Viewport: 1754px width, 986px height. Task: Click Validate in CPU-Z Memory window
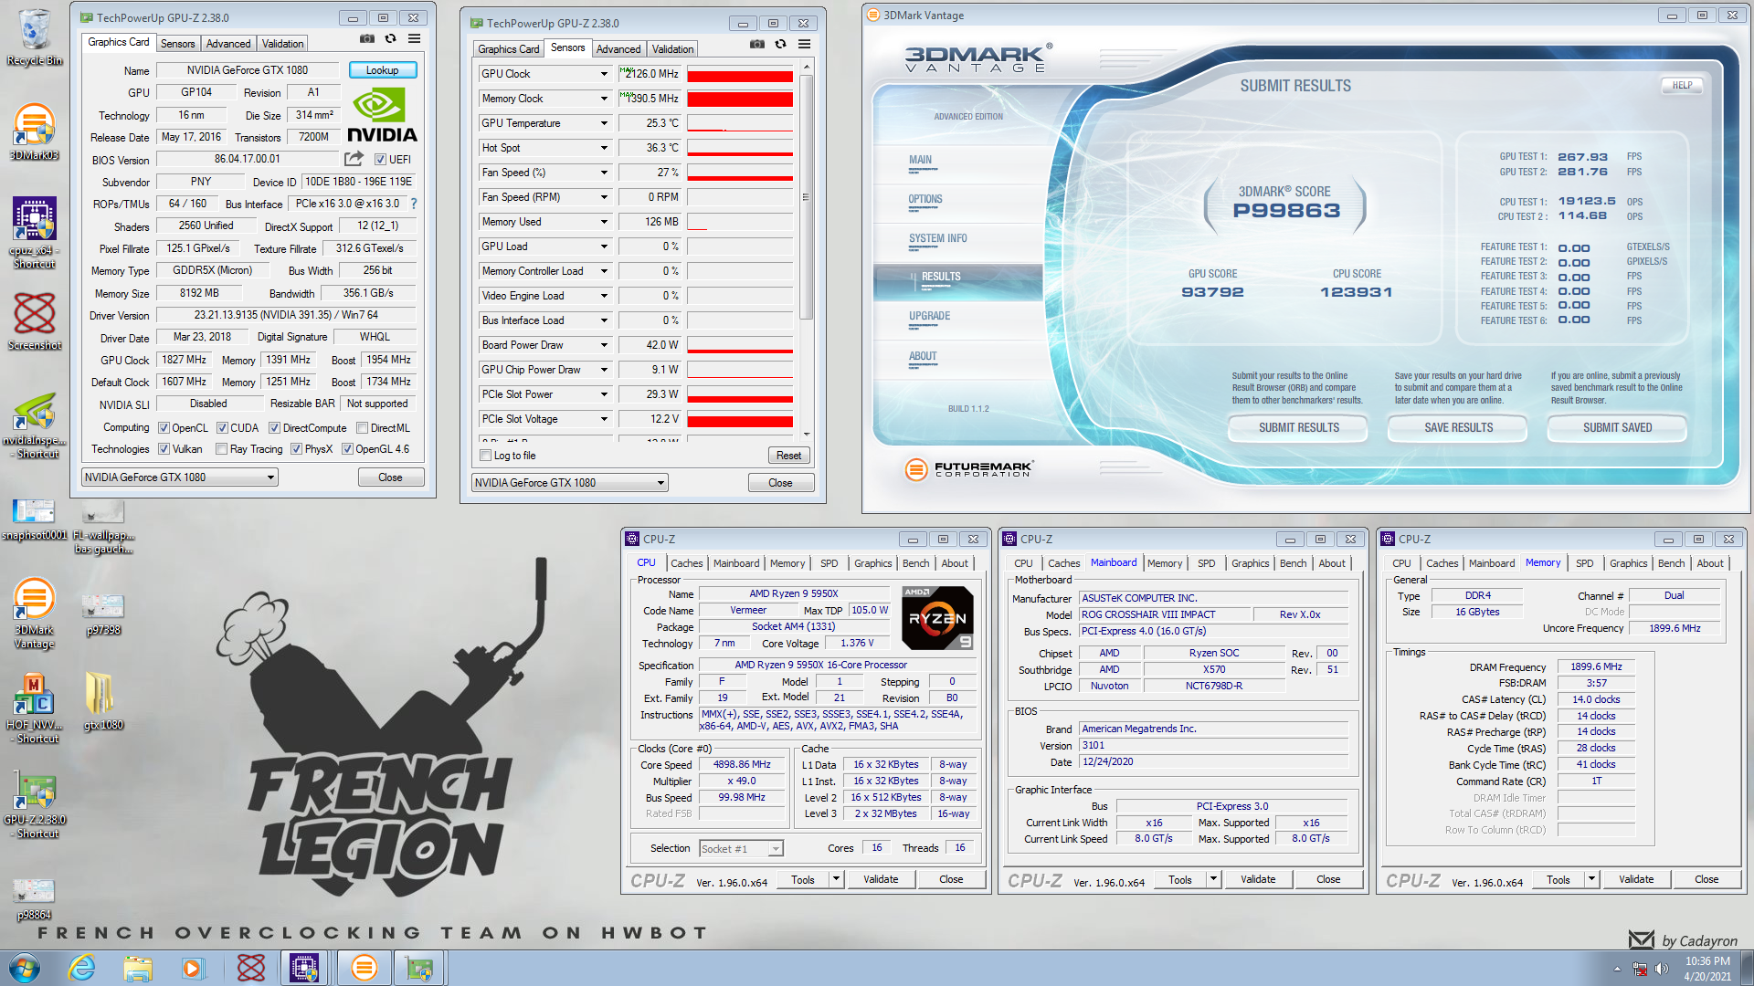1635,879
